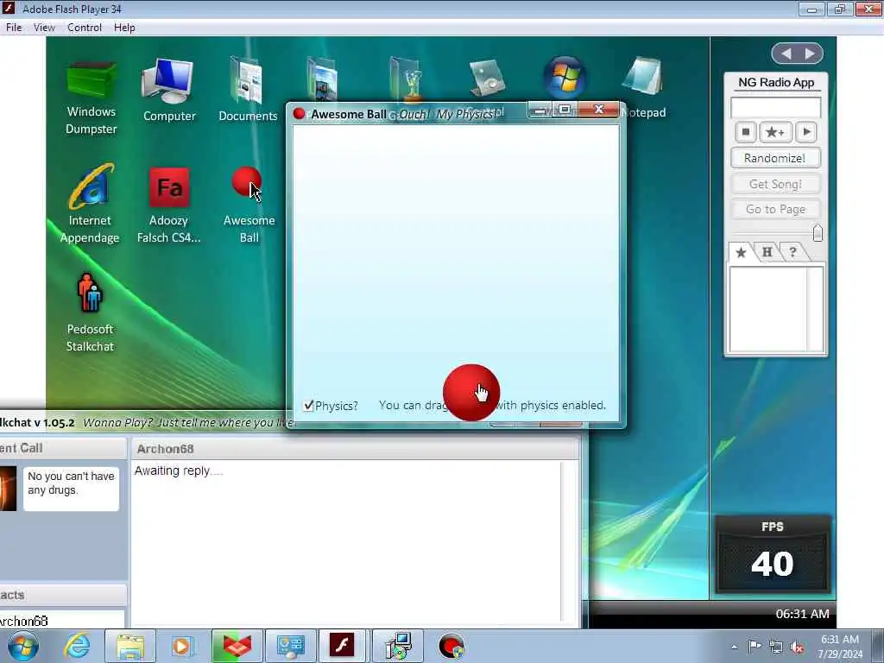
Task: Open the Control Panel taskbar icon
Action: click(290, 646)
